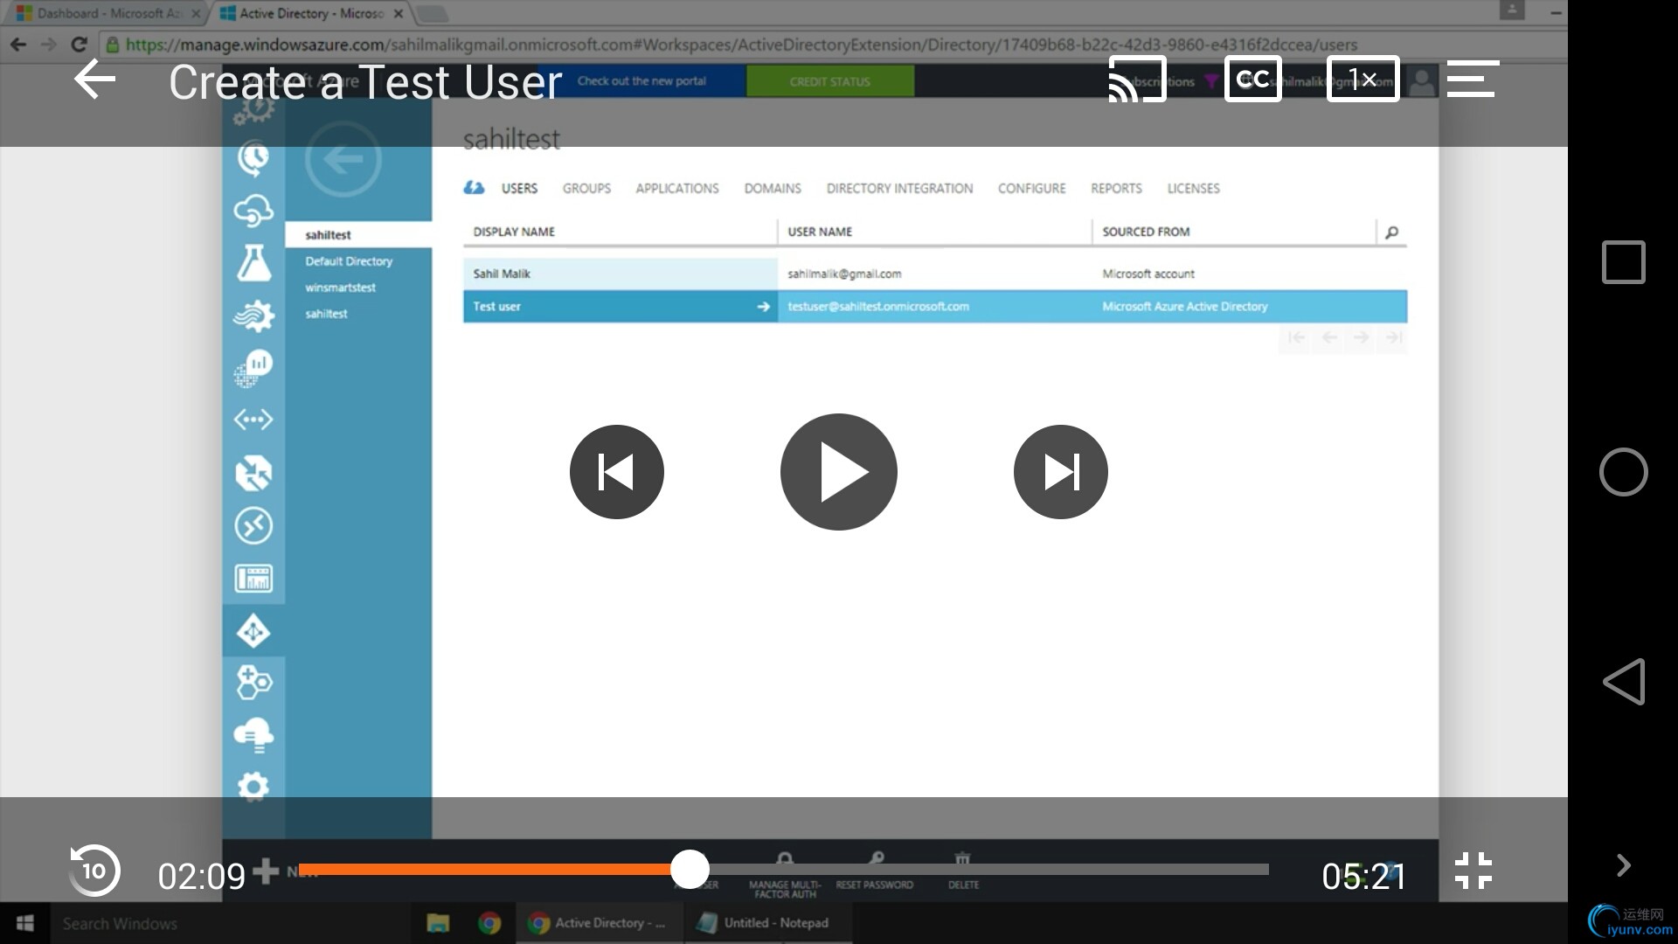Open the Scheduler clock icon
This screenshot has width=1678, height=944.
pos(253,158)
